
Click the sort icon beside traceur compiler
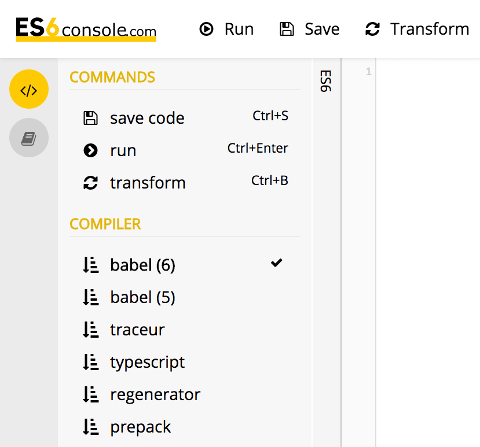pyautogui.click(x=90, y=329)
